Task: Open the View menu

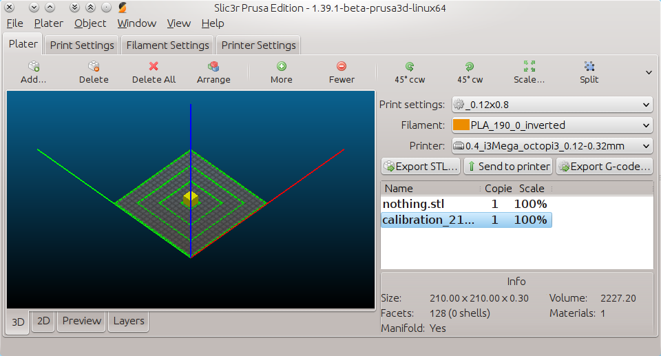Action: coord(179,23)
